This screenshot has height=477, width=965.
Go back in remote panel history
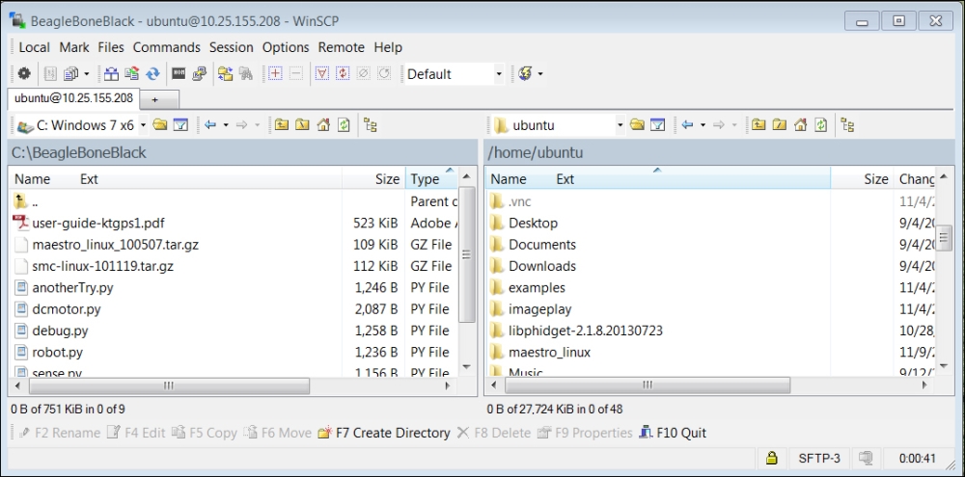pyautogui.click(x=687, y=125)
